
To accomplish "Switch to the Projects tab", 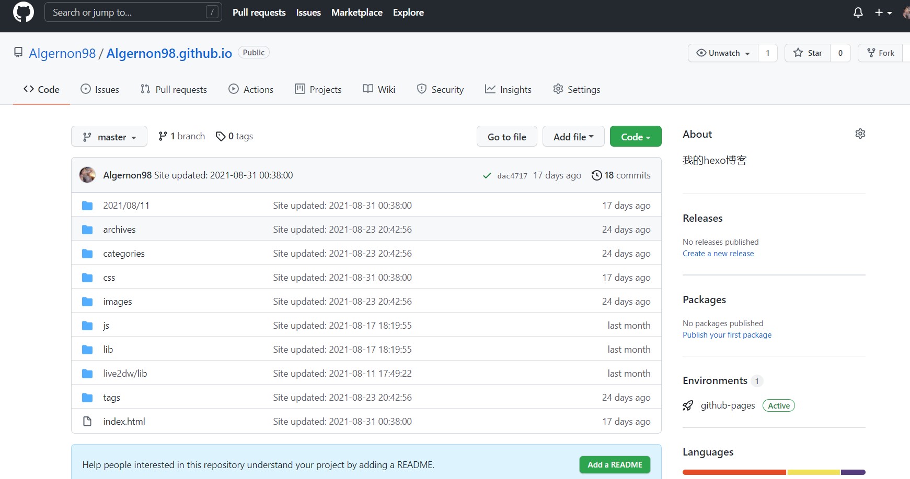I will pyautogui.click(x=318, y=89).
